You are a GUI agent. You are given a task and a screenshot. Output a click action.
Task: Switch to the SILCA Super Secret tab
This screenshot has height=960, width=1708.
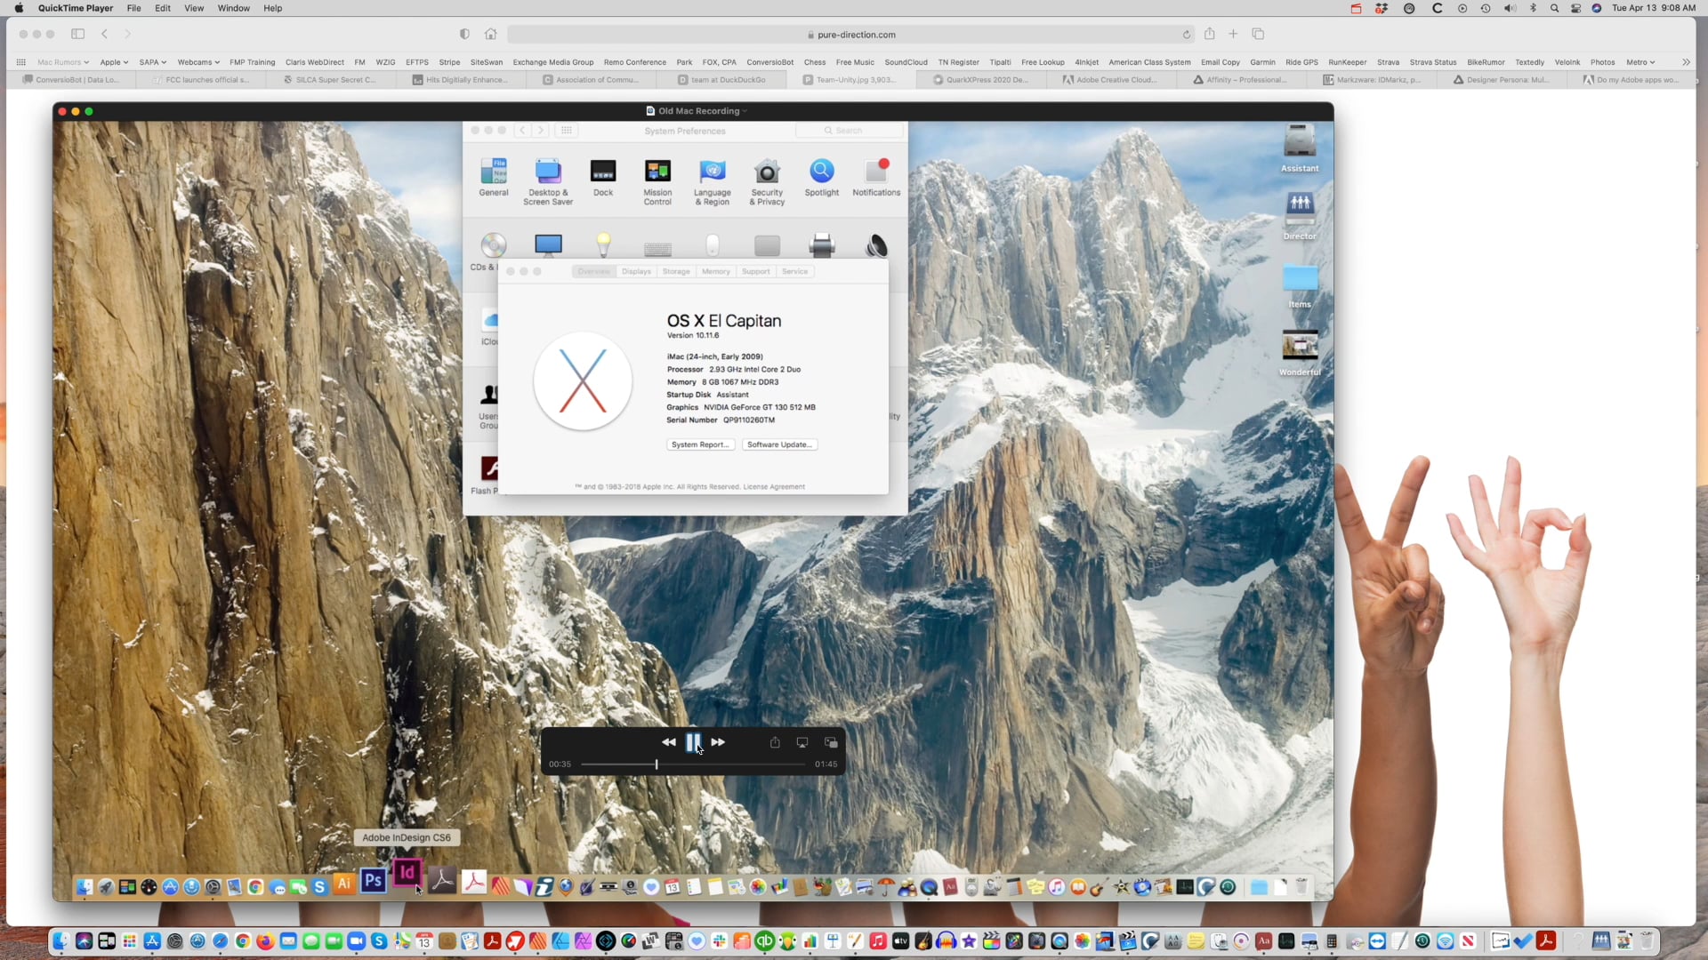pos(330,80)
